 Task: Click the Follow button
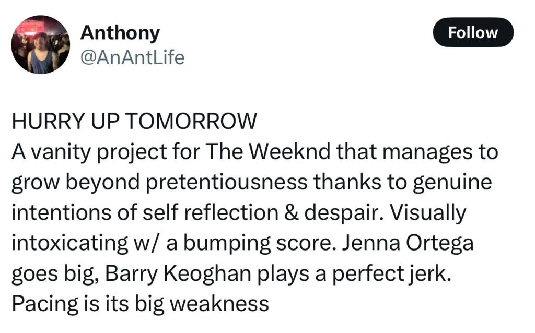click(x=473, y=32)
